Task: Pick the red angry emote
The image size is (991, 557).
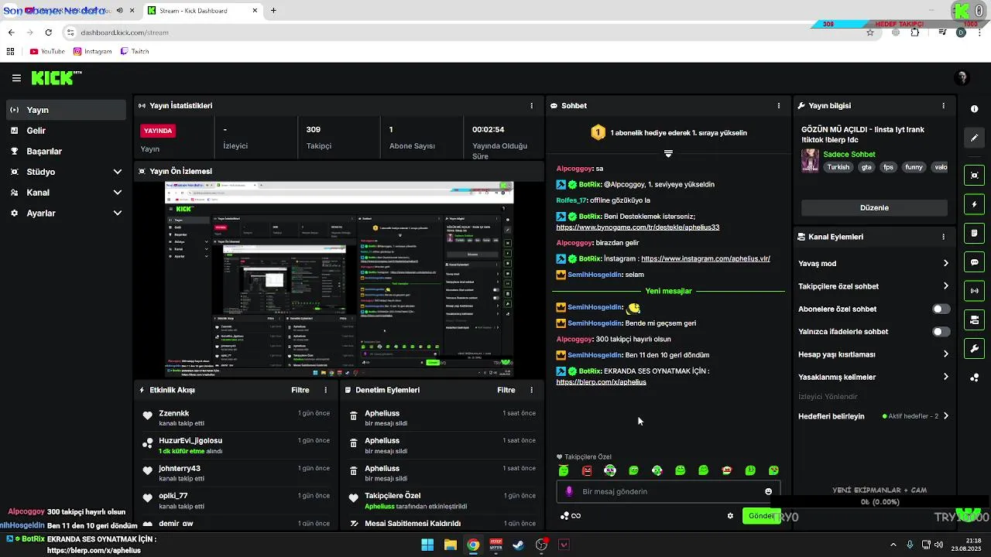Action: coord(587,470)
